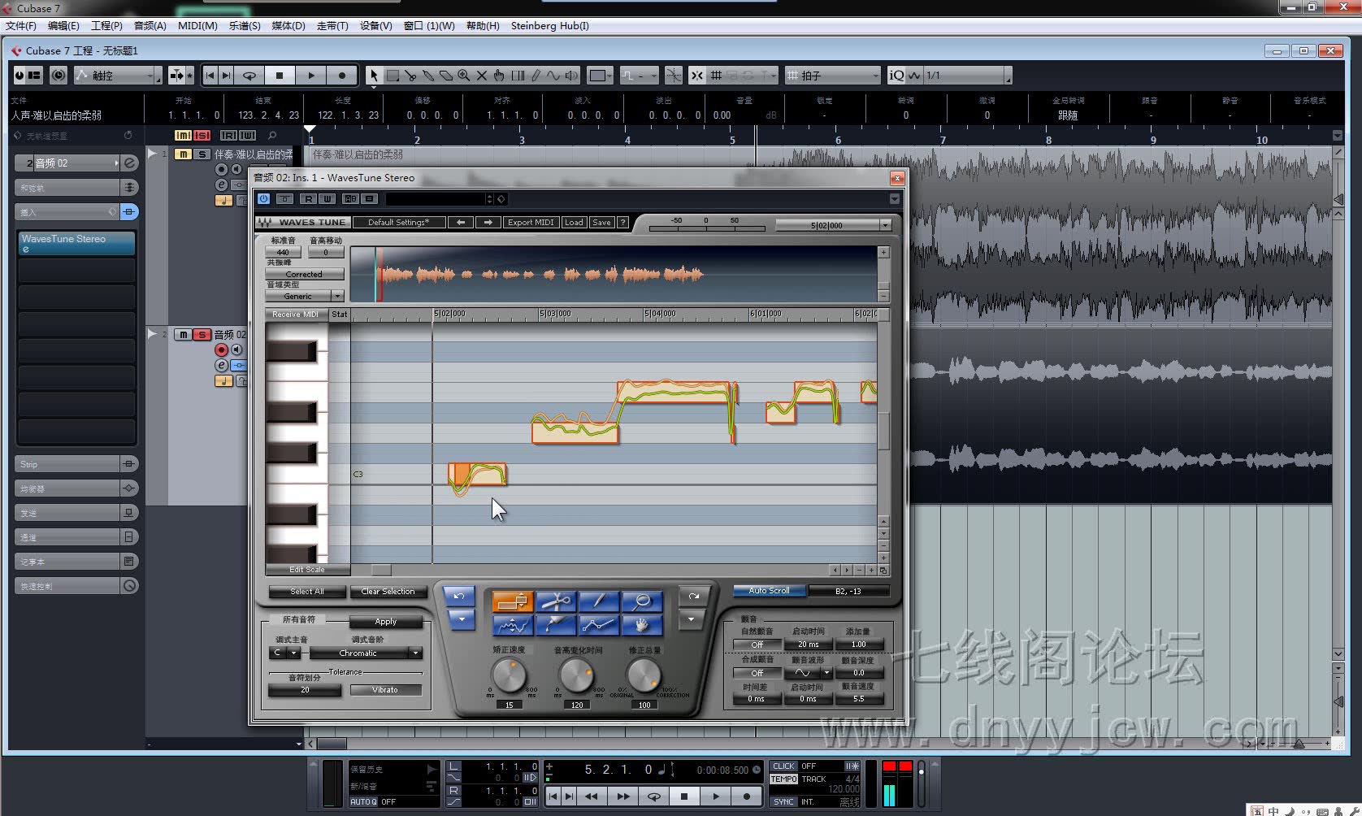Select the Erase tool in Cubase toolbar
Image resolution: width=1362 pixels, height=816 pixels.
446,76
